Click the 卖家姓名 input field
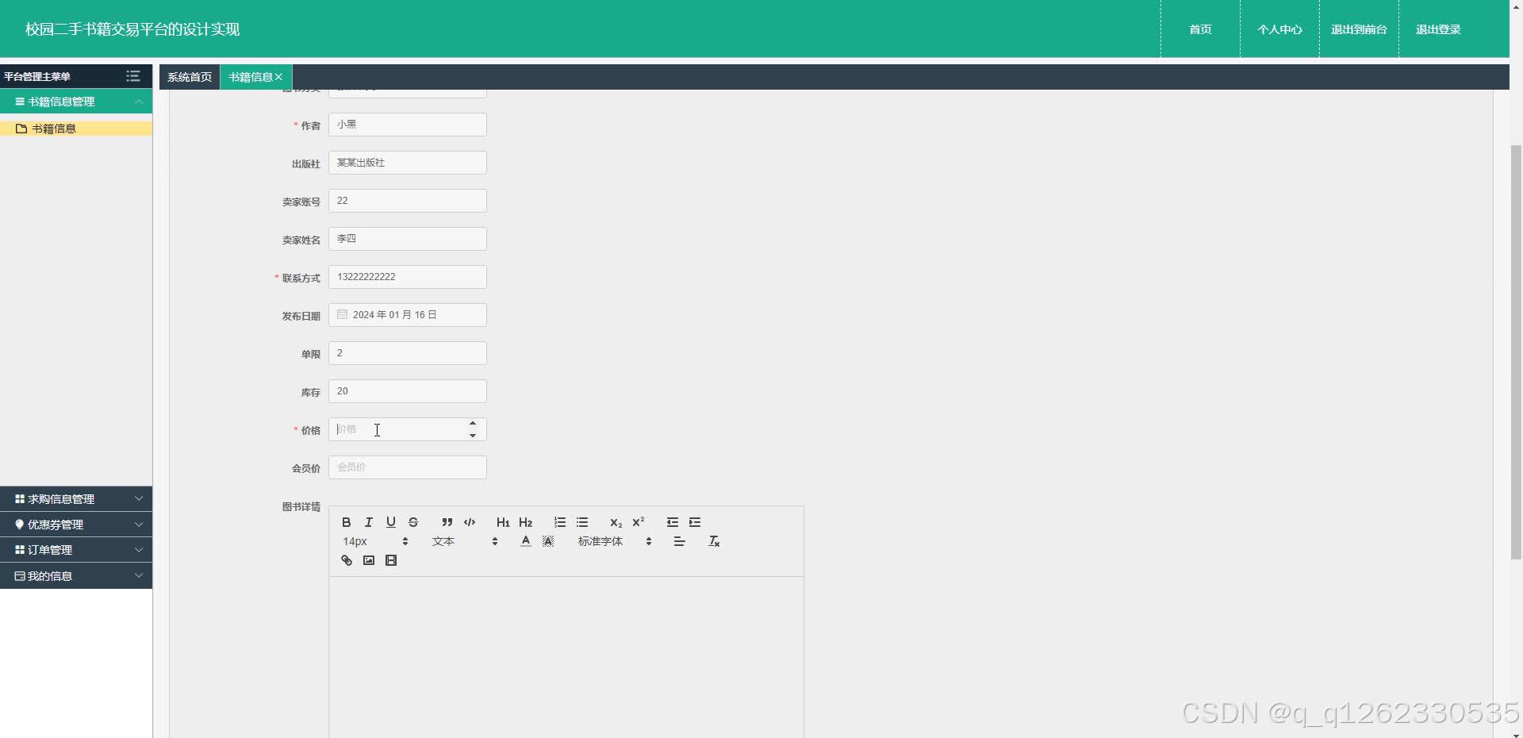Screen dimensions: 1523x738 tap(408, 239)
